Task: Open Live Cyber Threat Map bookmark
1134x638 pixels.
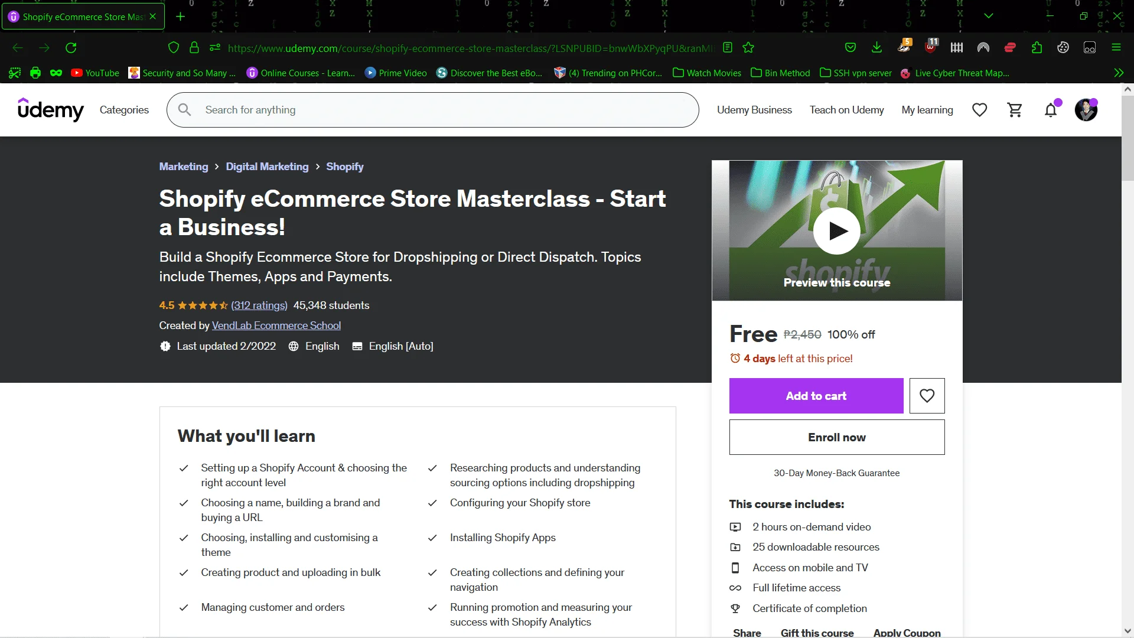Action: (x=955, y=73)
